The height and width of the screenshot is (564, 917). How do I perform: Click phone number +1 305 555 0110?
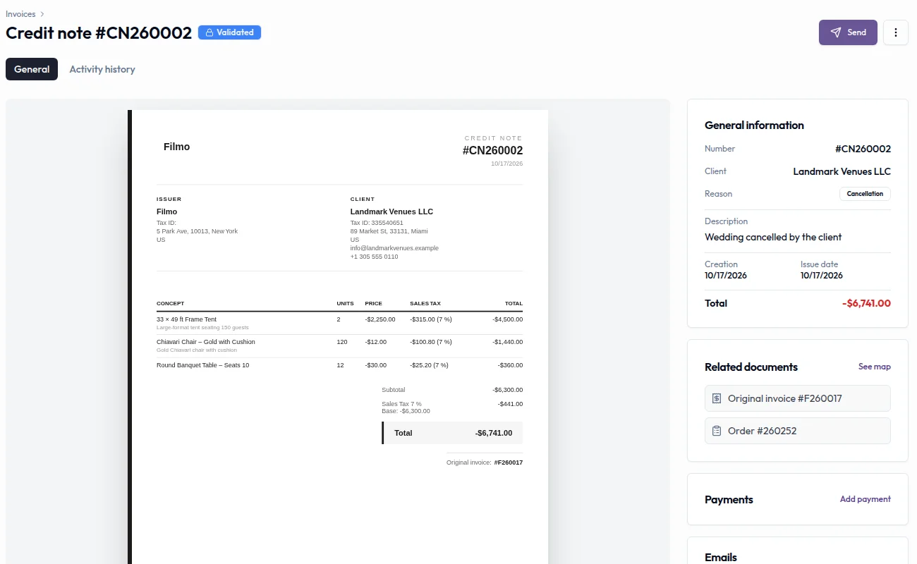coord(374,257)
